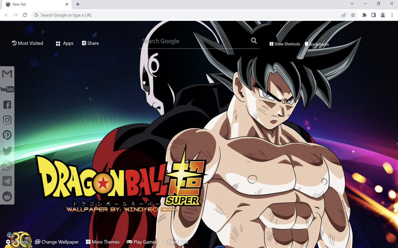
Task: Browse More Themes
Action: click(103, 242)
